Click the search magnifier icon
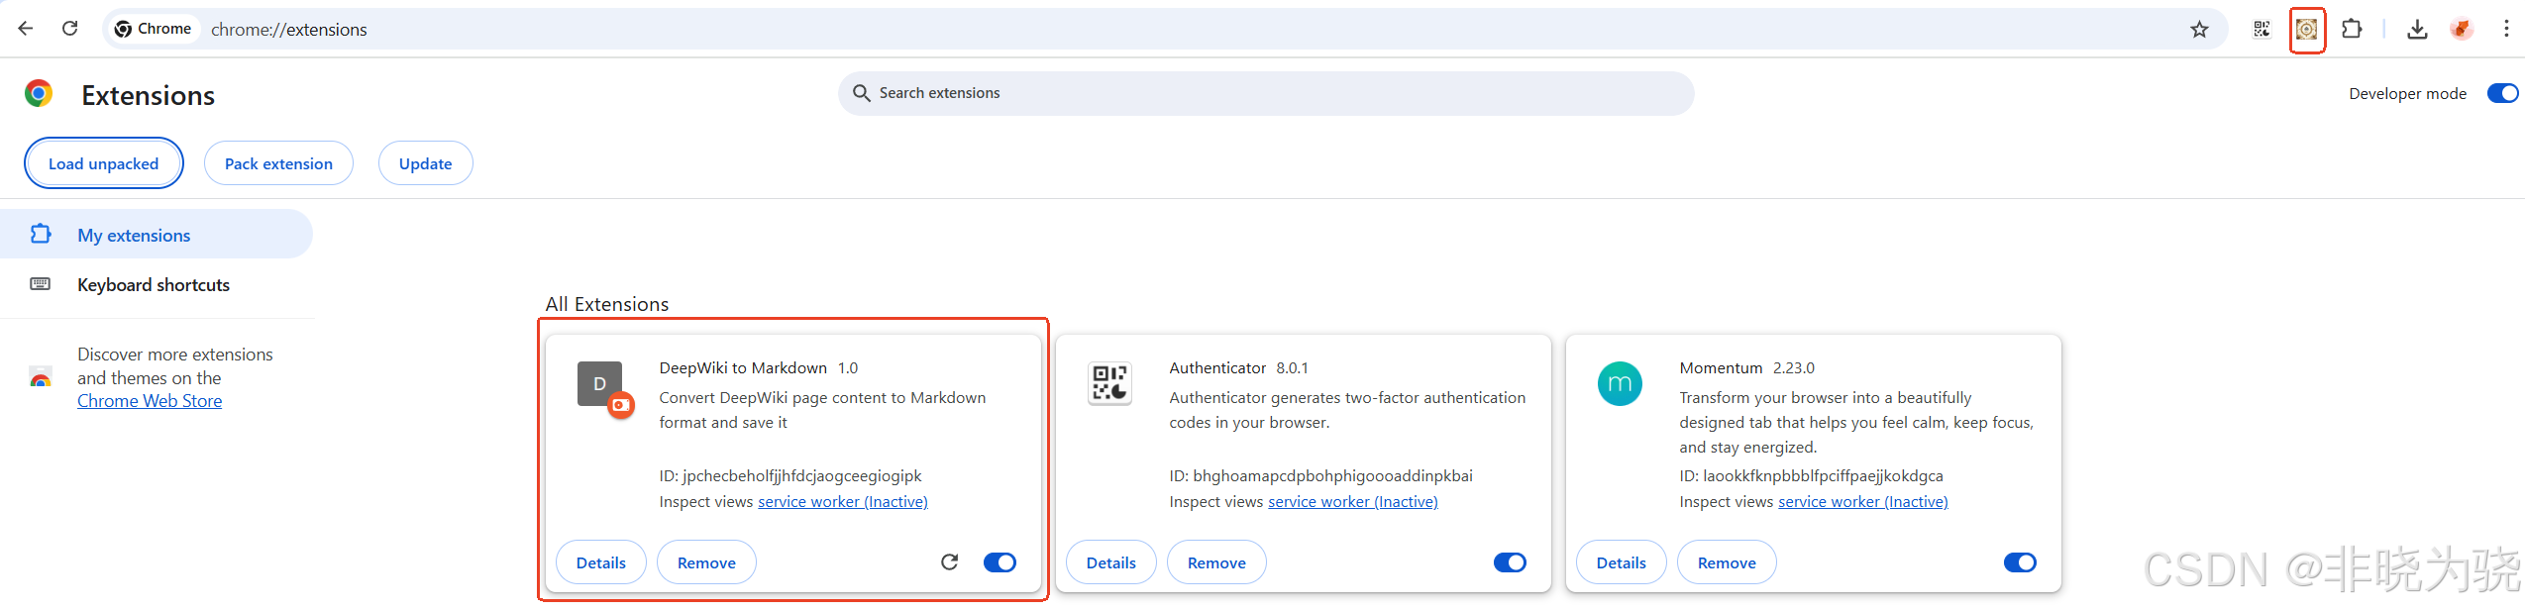Image resolution: width=2525 pixels, height=610 pixels. (x=861, y=93)
